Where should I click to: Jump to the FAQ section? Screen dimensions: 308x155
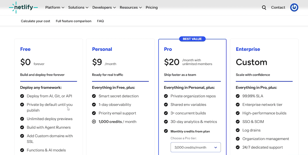[100, 21]
